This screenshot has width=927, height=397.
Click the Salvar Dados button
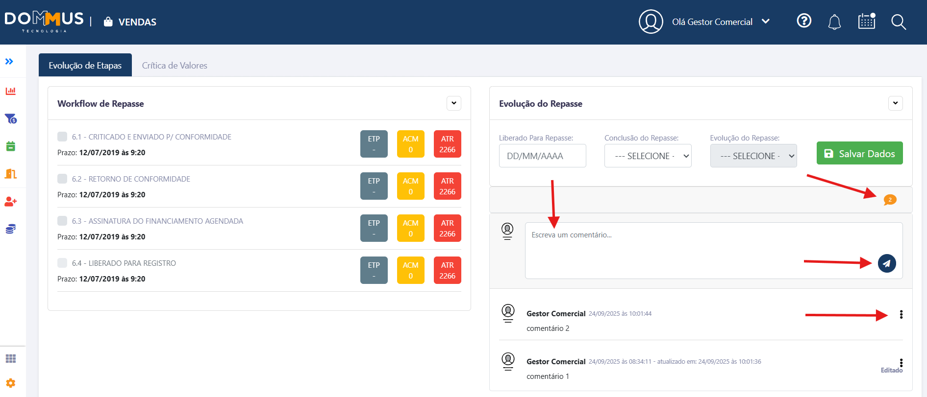pyautogui.click(x=859, y=154)
